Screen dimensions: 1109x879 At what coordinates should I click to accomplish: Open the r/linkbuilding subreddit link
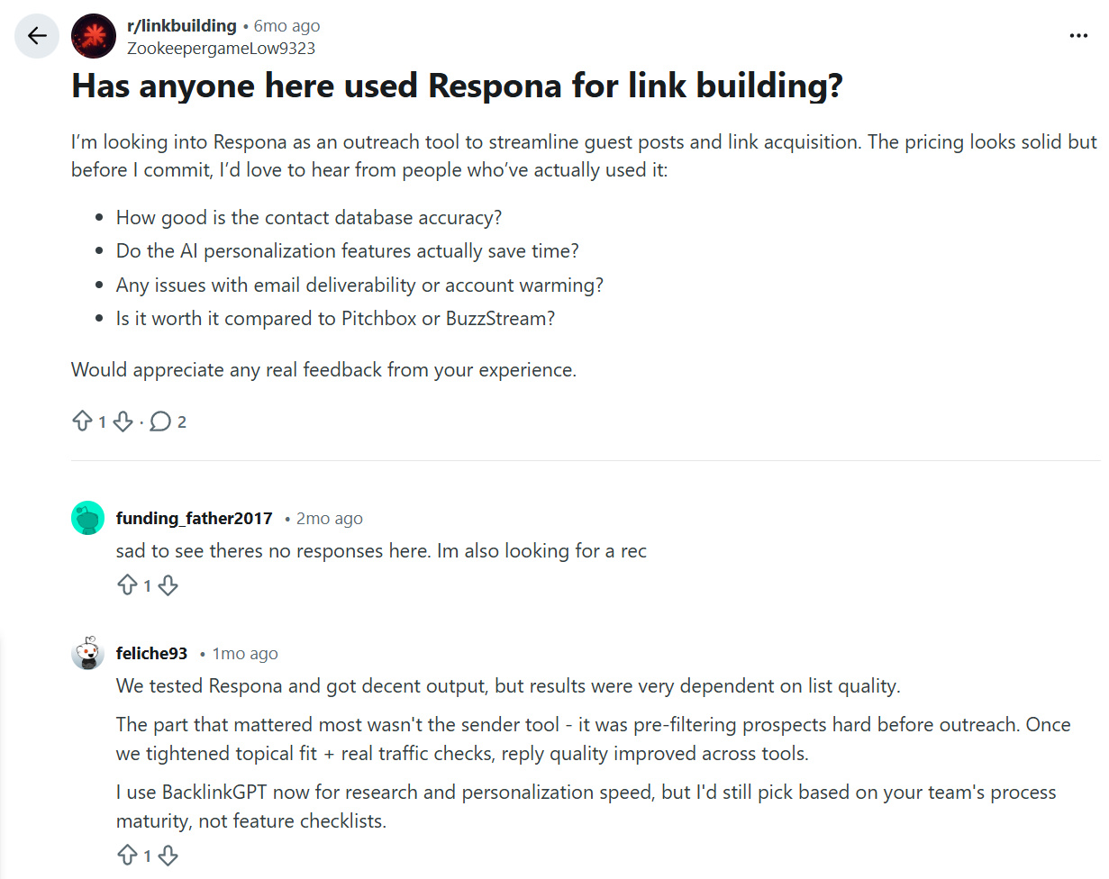(x=183, y=25)
